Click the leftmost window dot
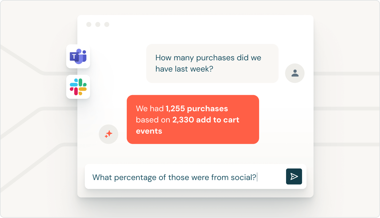The height and width of the screenshot is (218, 380). [89, 25]
